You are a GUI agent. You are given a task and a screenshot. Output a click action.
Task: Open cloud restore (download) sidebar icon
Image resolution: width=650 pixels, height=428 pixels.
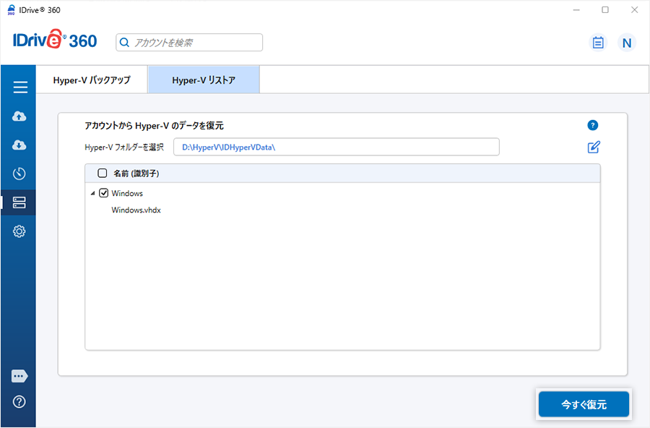pos(19,145)
